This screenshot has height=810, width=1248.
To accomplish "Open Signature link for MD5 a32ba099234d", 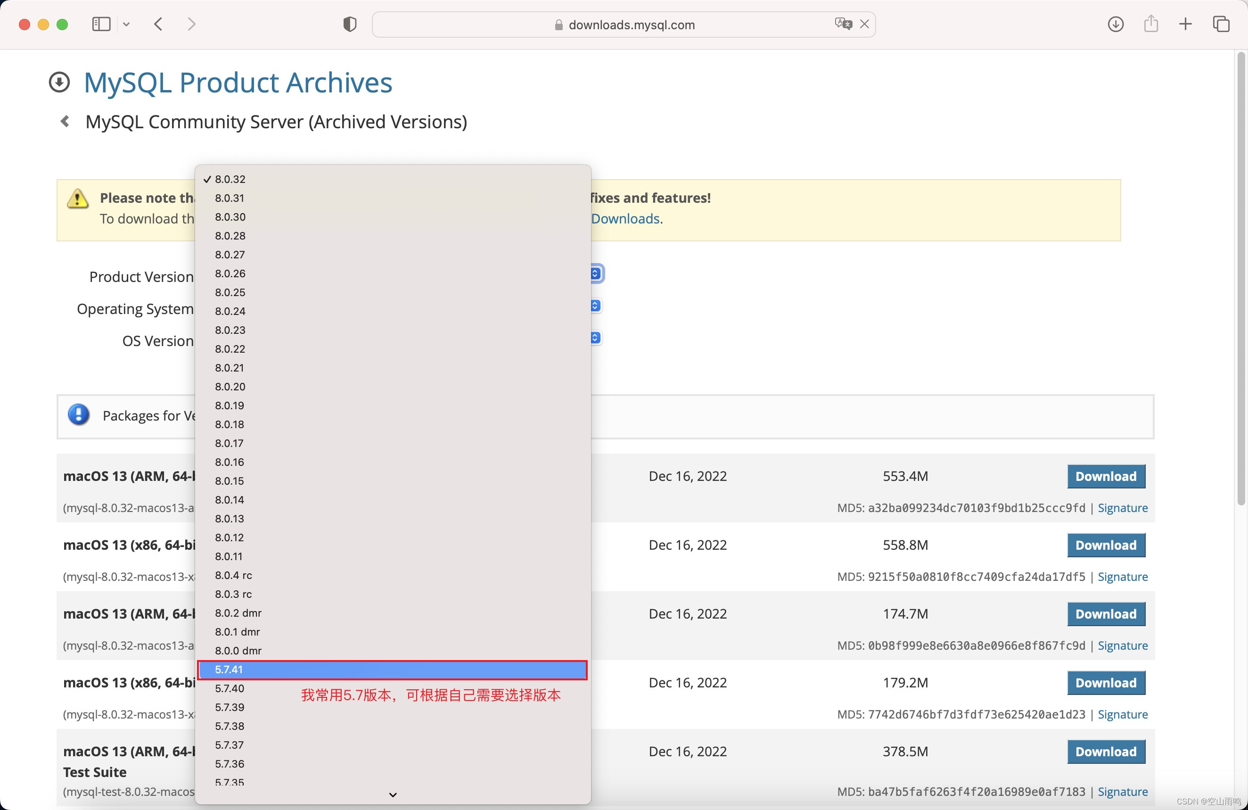I will (1123, 508).
